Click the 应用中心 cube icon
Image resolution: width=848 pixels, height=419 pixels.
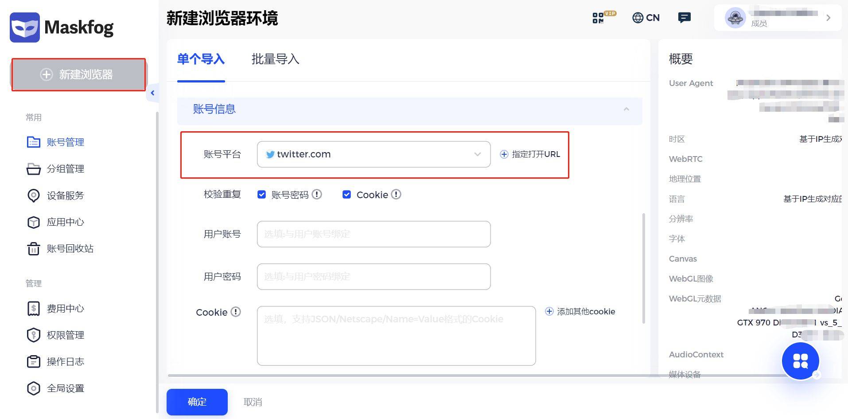click(x=34, y=222)
